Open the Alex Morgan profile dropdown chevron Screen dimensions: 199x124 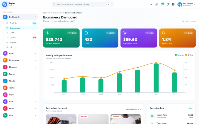(195, 4)
